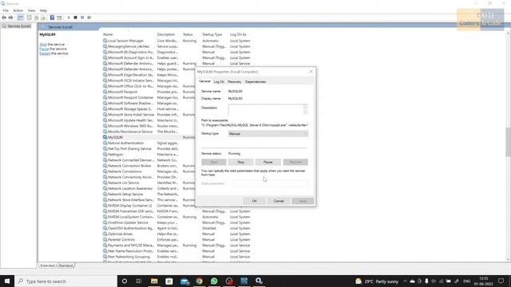Select the Local Session Manager service row
511x287 pixels.
pyautogui.click(x=176, y=41)
